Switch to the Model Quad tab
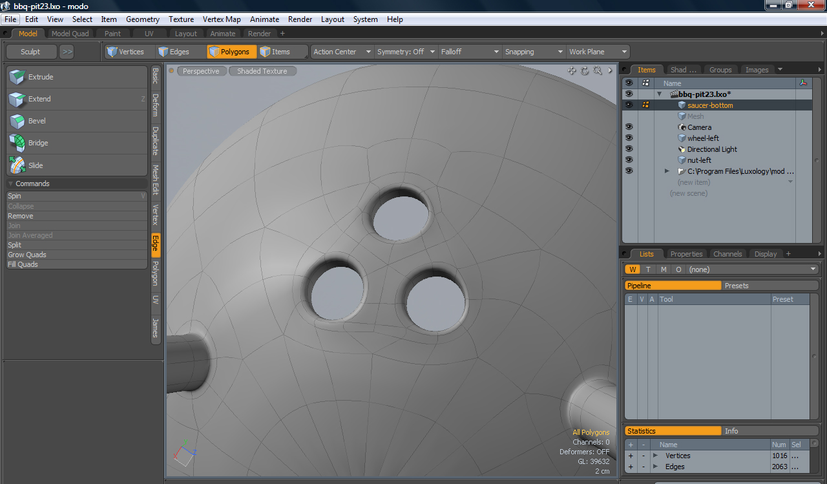Screen dimensions: 827x484 pos(70,34)
